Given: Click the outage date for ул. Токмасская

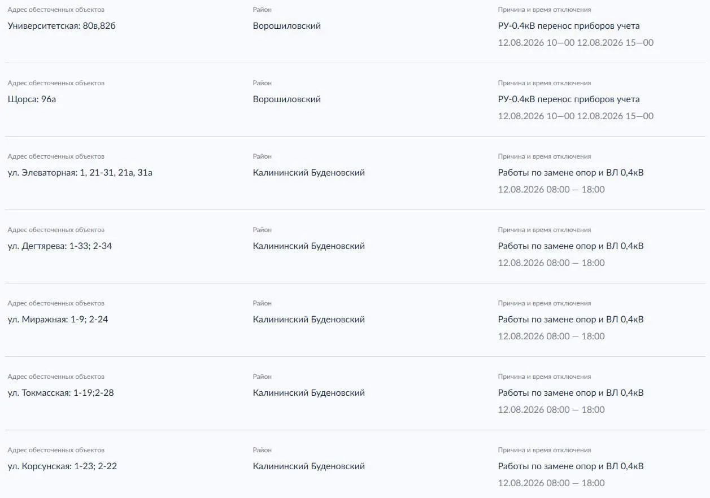Looking at the screenshot, I should point(521,410).
